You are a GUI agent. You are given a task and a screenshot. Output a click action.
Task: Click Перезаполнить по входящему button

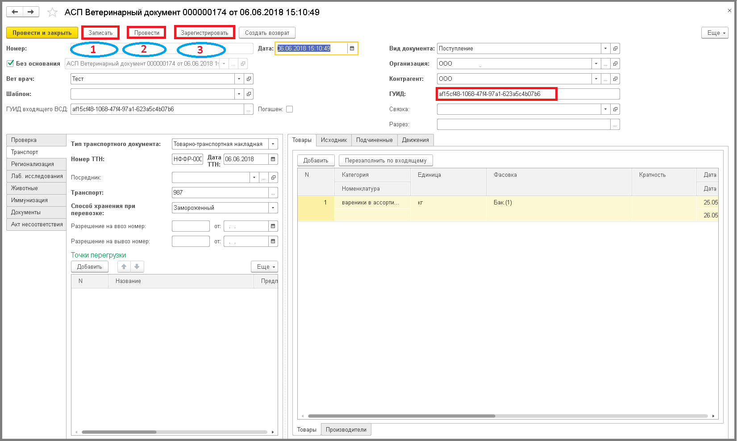pos(386,160)
